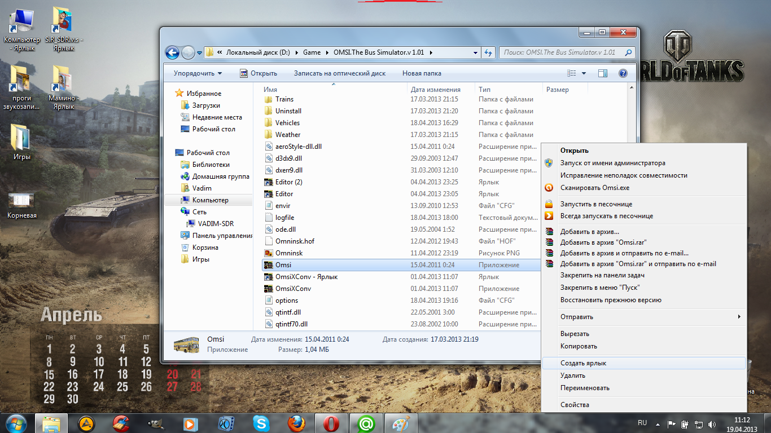
Task: Click the Forward navigation arrow in Explorer
Action: [x=188, y=52]
